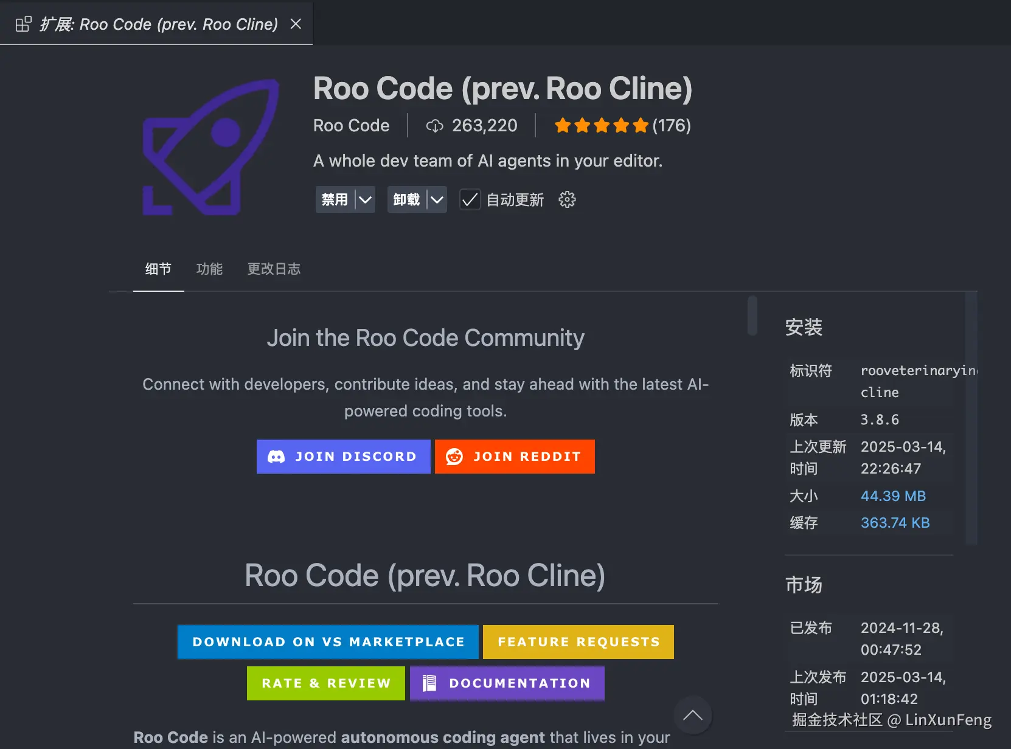Click the 44.39 MB size link

[893, 496]
